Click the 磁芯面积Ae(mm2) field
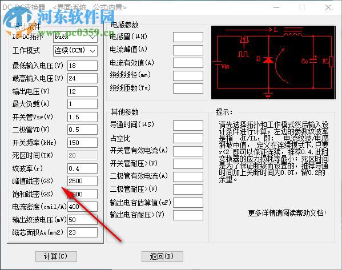The image size is (342, 270). 82,232
